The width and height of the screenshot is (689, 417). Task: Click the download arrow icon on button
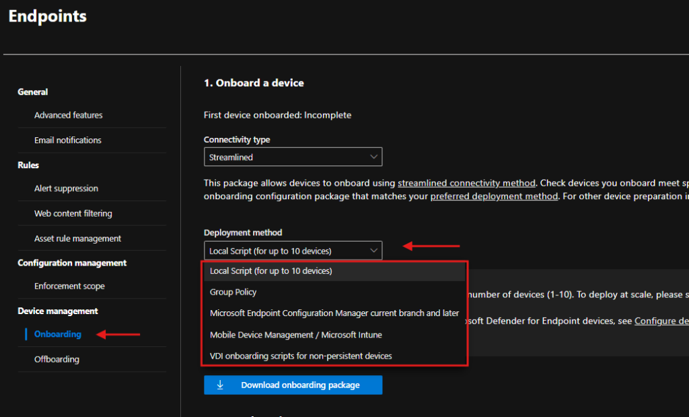coord(220,385)
